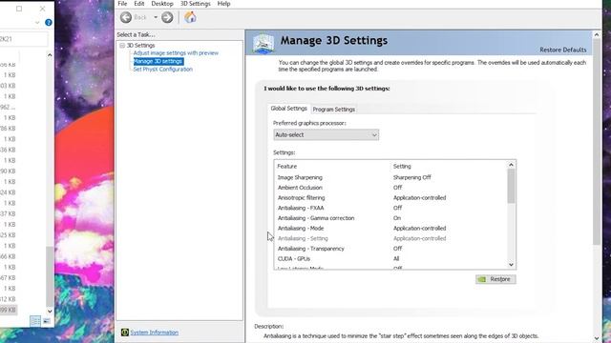Image resolution: width=611 pixels, height=343 pixels.
Task: Click the main panel scroll down arrow
Action: coord(597,338)
